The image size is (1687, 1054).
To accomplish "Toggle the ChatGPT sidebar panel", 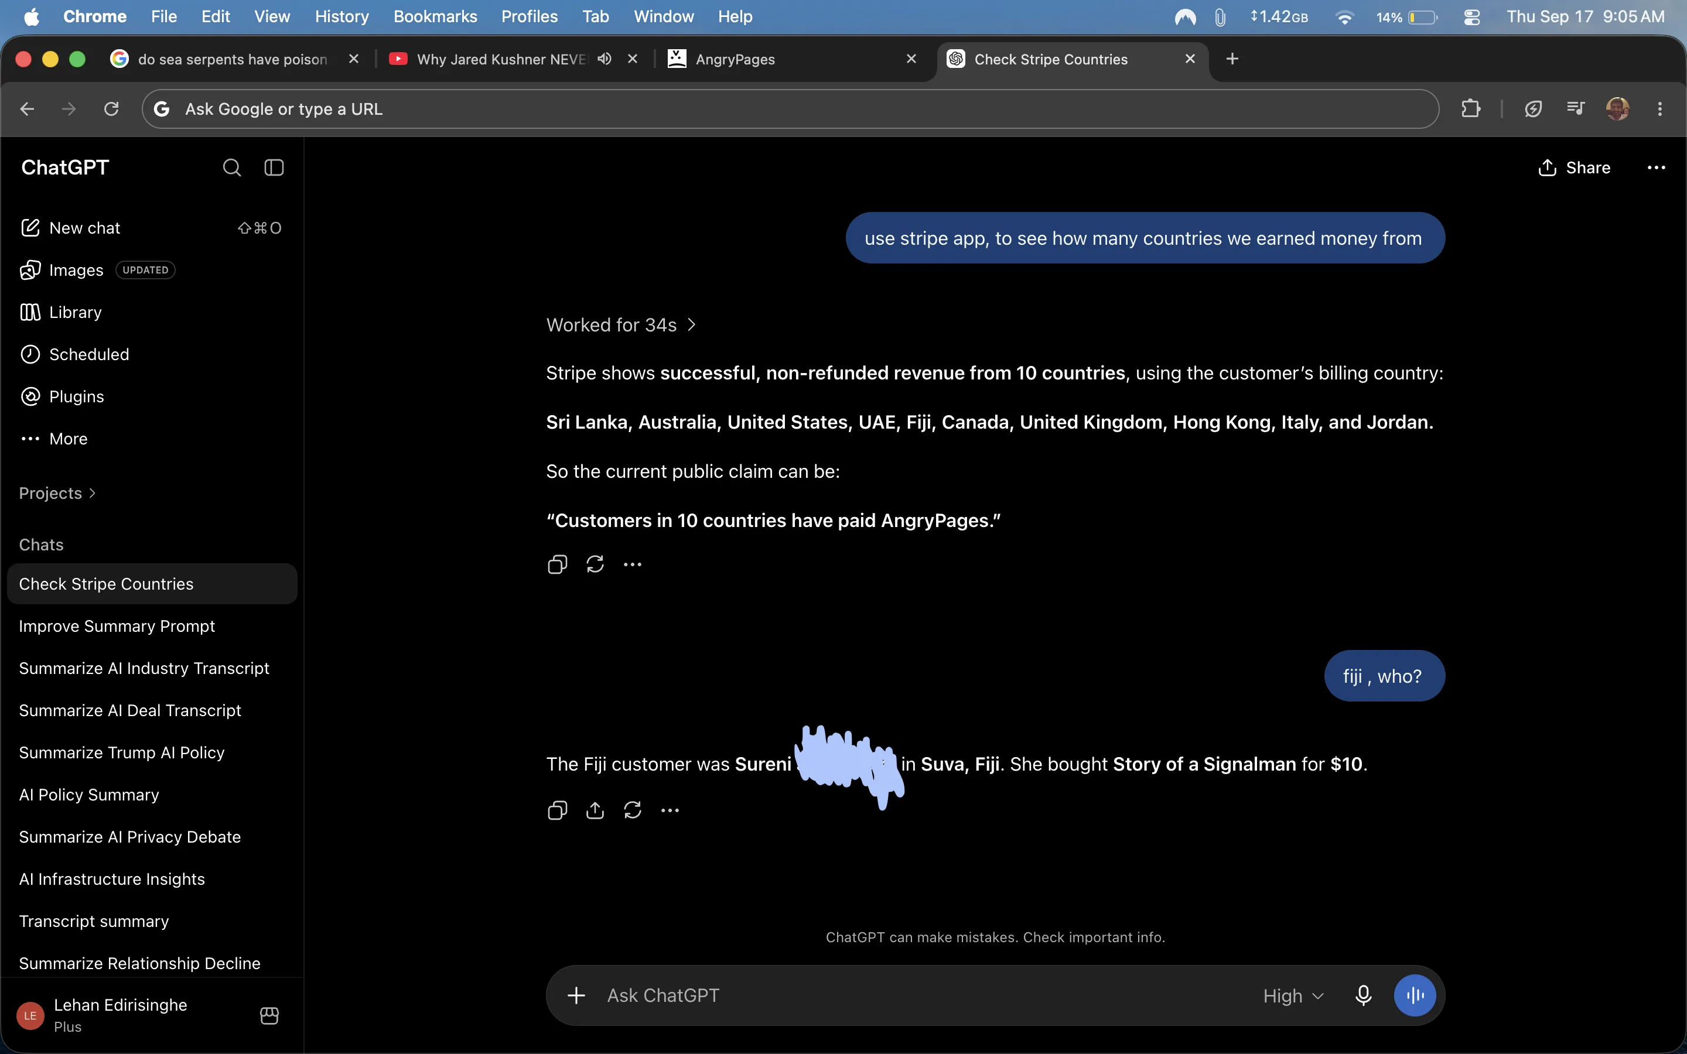I will (274, 167).
